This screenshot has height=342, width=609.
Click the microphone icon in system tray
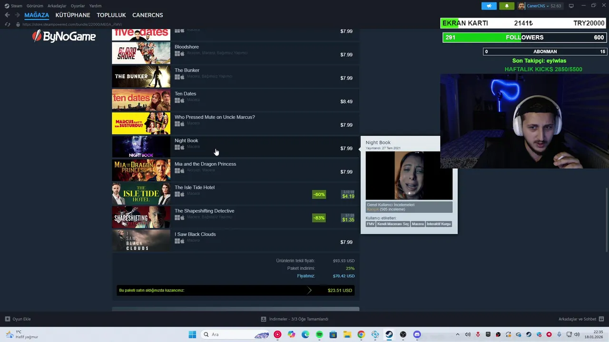pyautogui.click(x=559, y=334)
